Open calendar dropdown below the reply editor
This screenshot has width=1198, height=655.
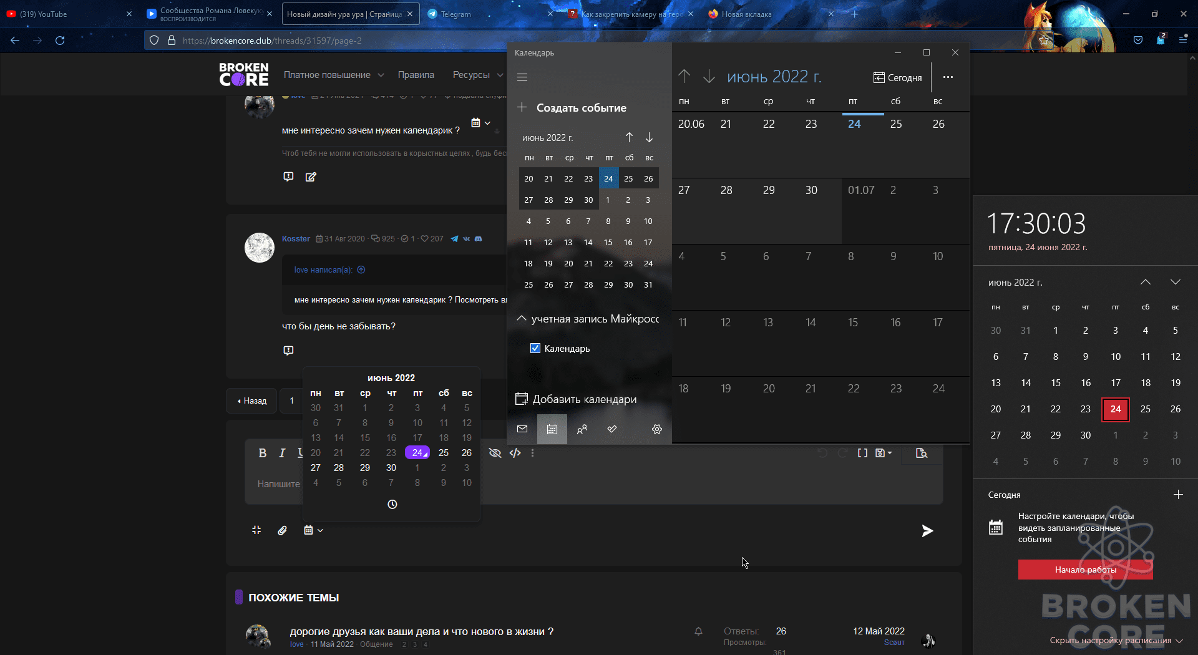pyautogui.click(x=313, y=530)
